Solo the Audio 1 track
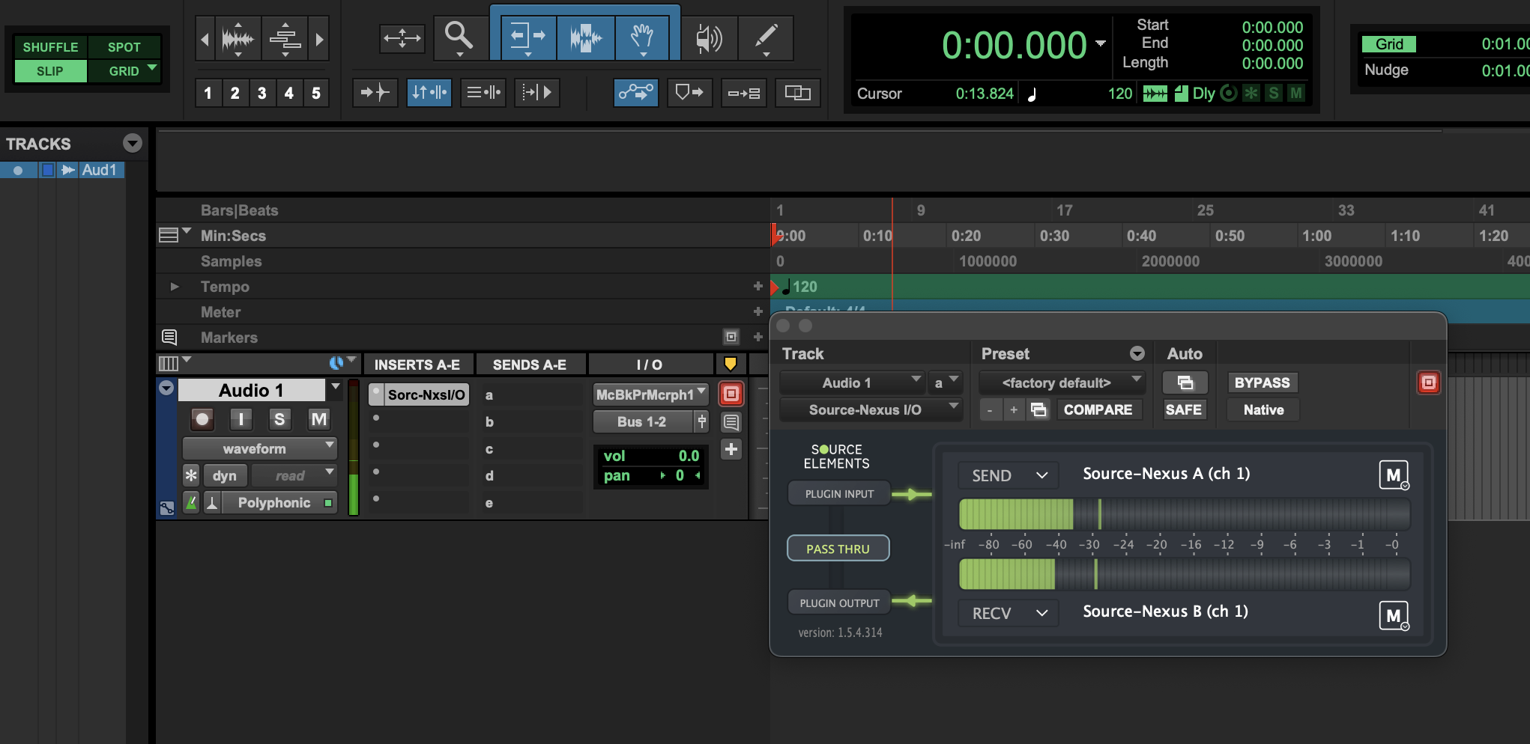 279,419
